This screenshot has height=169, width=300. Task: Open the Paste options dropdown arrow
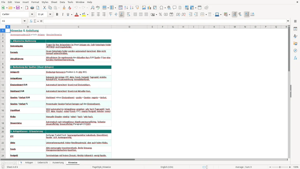59,8
